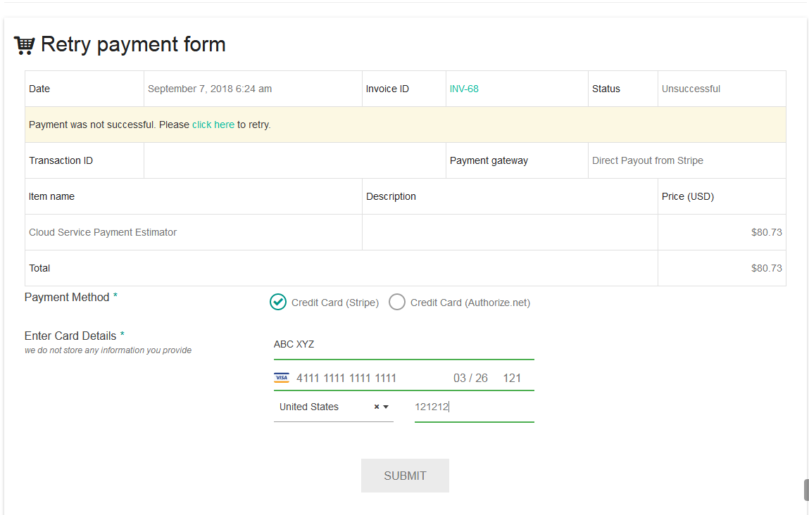Submit the retry payment form
The width and height of the screenshot is (809, 515).
pyautogui.click(x=405, y=476)
